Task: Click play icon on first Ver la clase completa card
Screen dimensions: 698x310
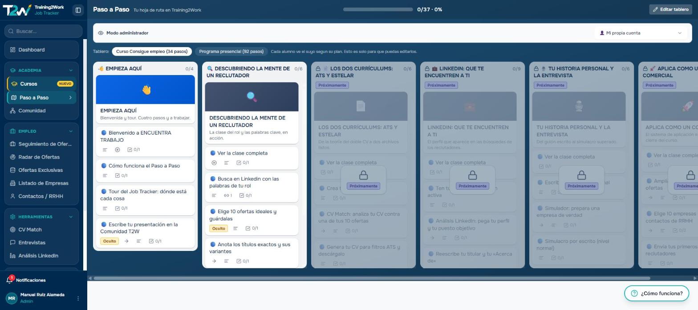Action: coord(214,163)
